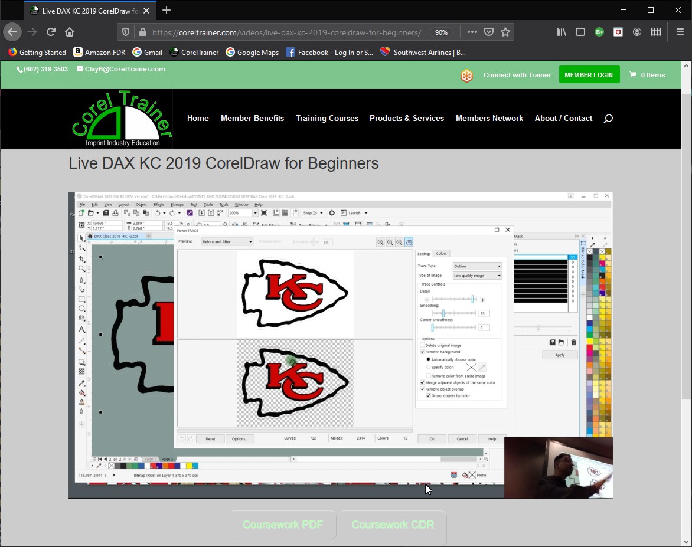
Task: Go back to the previous page
Action: 12,32
